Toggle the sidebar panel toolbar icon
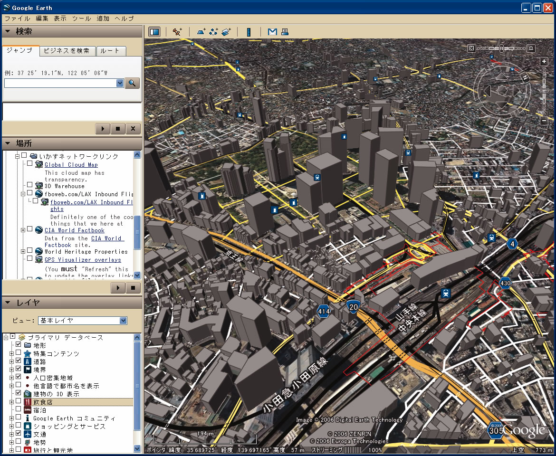556x456 pixels. point(154,32)
